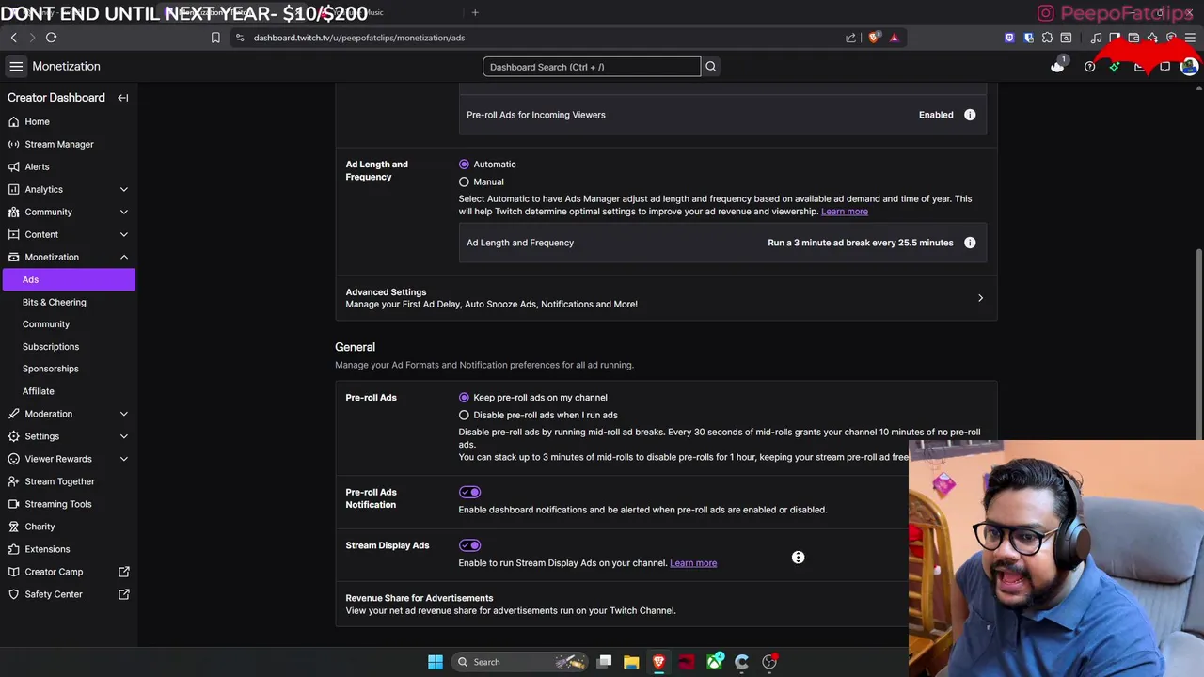Select Automatic ad length and frequency
The width and height of the screenshot is (1204, 677).
pyautogui.click(x=464, y=165)
